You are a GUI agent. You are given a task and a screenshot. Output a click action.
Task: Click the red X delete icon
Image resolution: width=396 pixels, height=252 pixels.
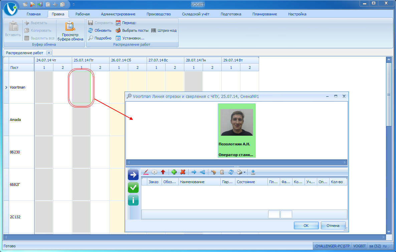183,172
